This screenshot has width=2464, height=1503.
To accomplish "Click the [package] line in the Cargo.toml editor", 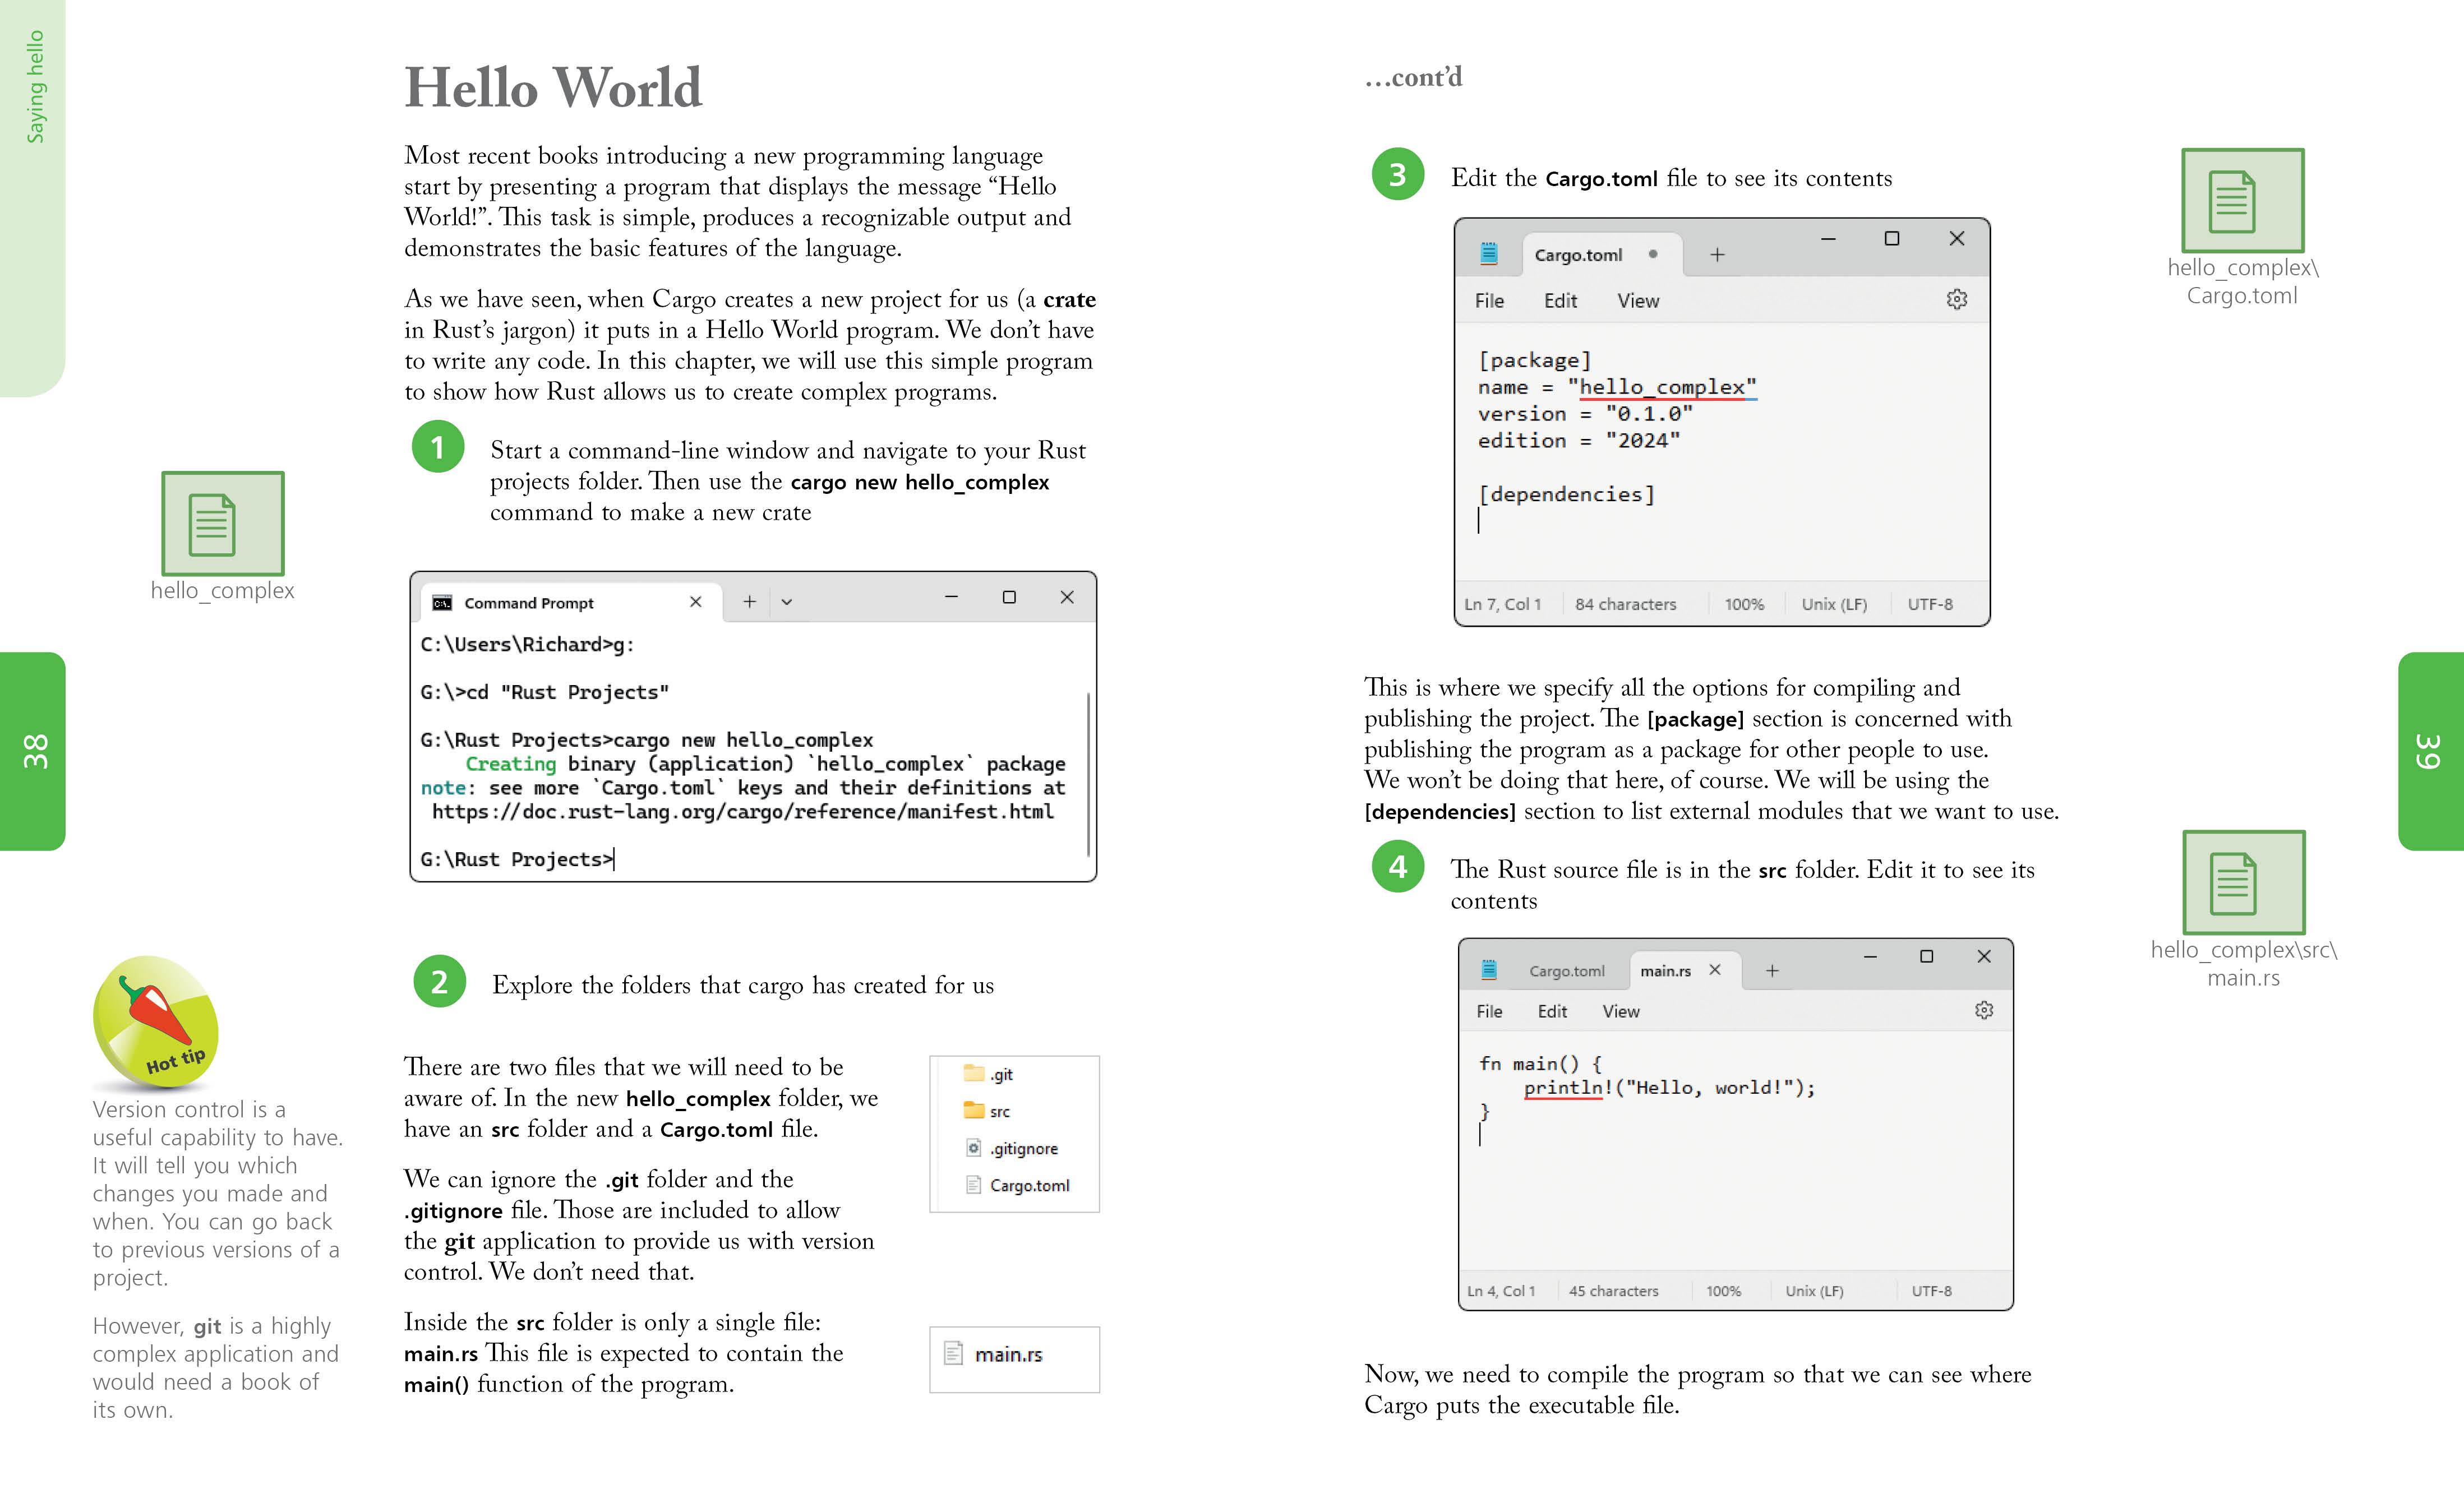I will pyautogui.click(x=1534, y=360).
